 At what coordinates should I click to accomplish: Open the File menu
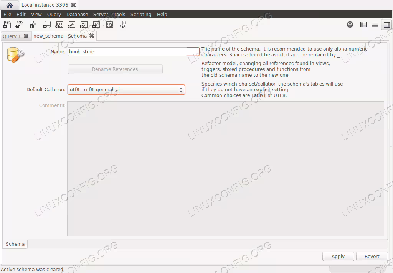click(x=7, y=14)
